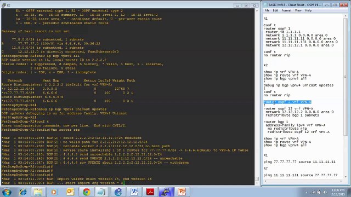Show hidden system tray icons
The image size is (351, 197).
tap(306, 192)
